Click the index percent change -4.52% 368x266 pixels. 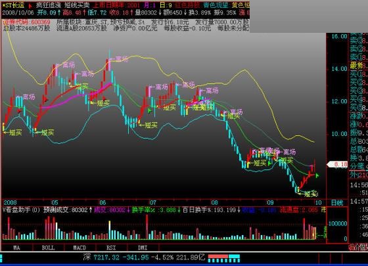click(x=162, y=257)
